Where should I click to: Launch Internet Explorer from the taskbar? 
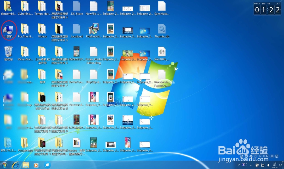click(15, 165)
